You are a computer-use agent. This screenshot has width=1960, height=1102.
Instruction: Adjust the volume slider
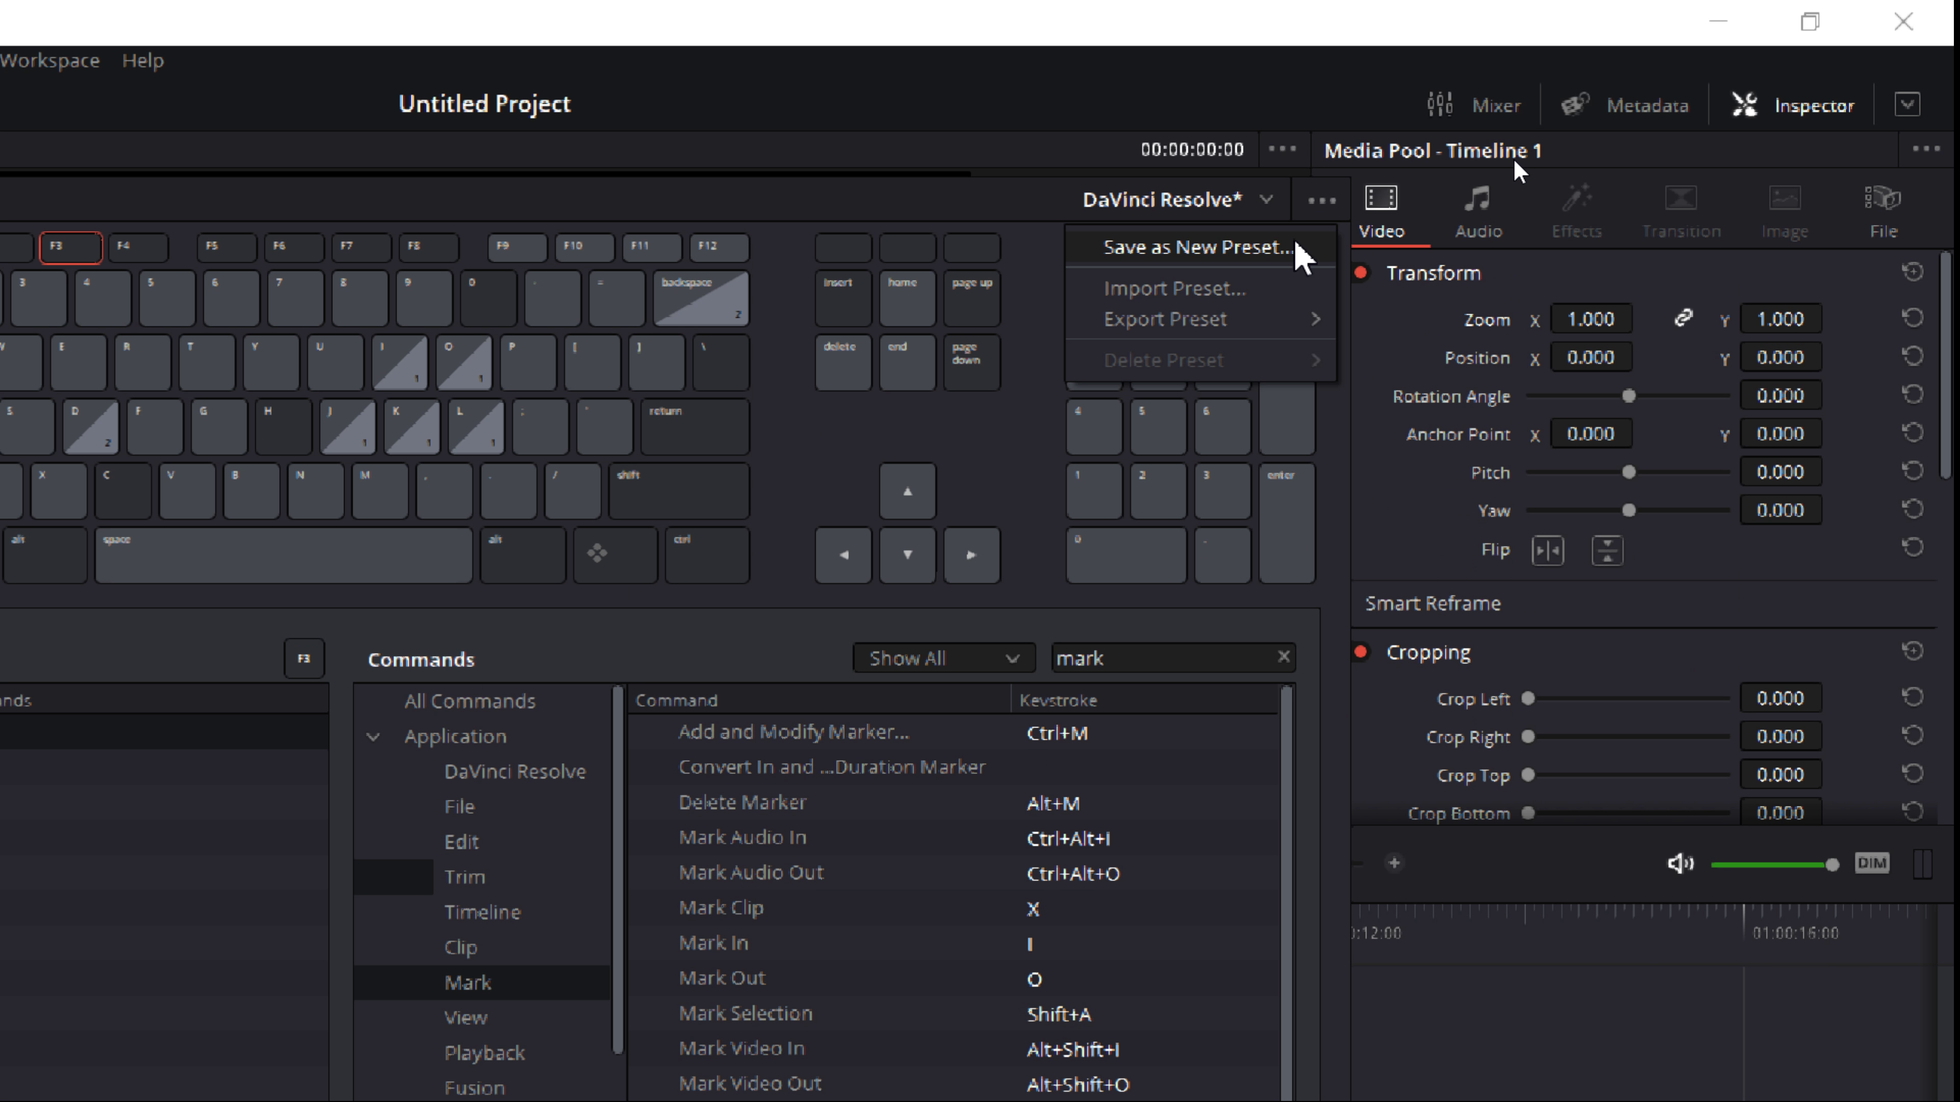tap(1774, 864)
